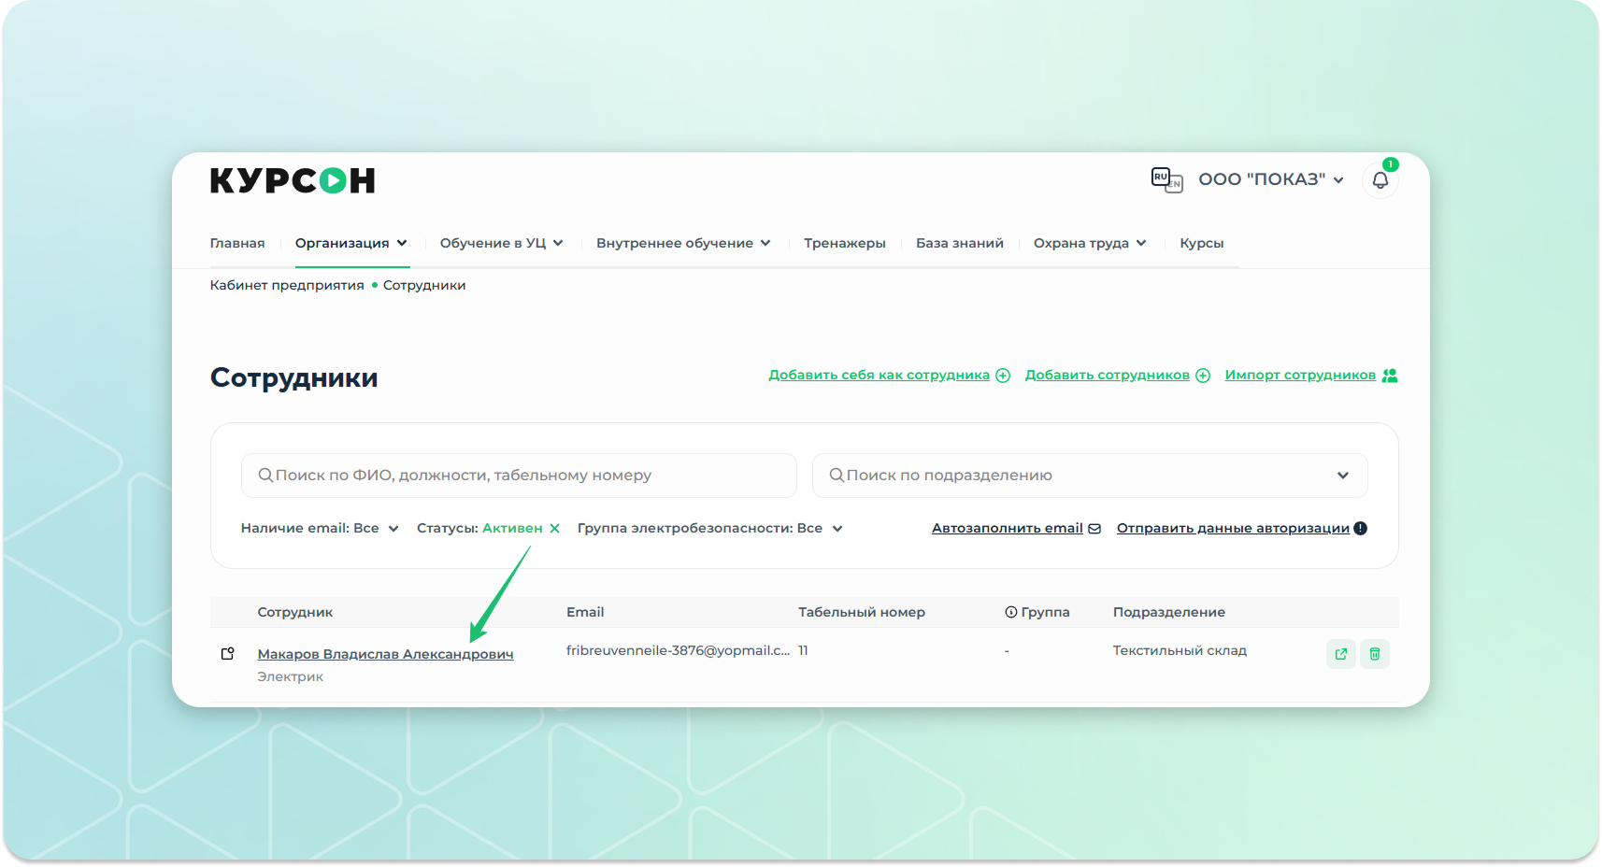Screen dimensions: 1602x867
Task: Open the Тренажеры menu item
Action: [x=844, y=244]
